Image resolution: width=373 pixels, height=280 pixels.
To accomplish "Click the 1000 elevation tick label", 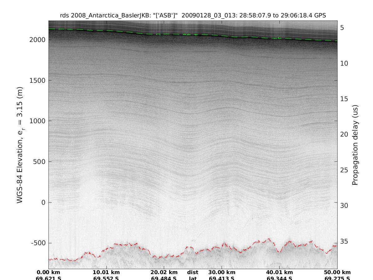I will point(37,121).
